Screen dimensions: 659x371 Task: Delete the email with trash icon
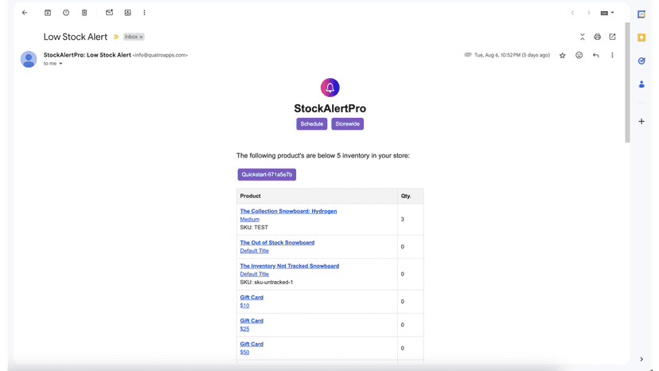[x=84, y=13]
